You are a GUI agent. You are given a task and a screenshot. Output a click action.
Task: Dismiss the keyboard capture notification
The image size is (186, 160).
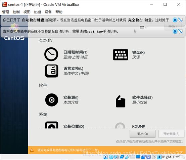(175, 20)
